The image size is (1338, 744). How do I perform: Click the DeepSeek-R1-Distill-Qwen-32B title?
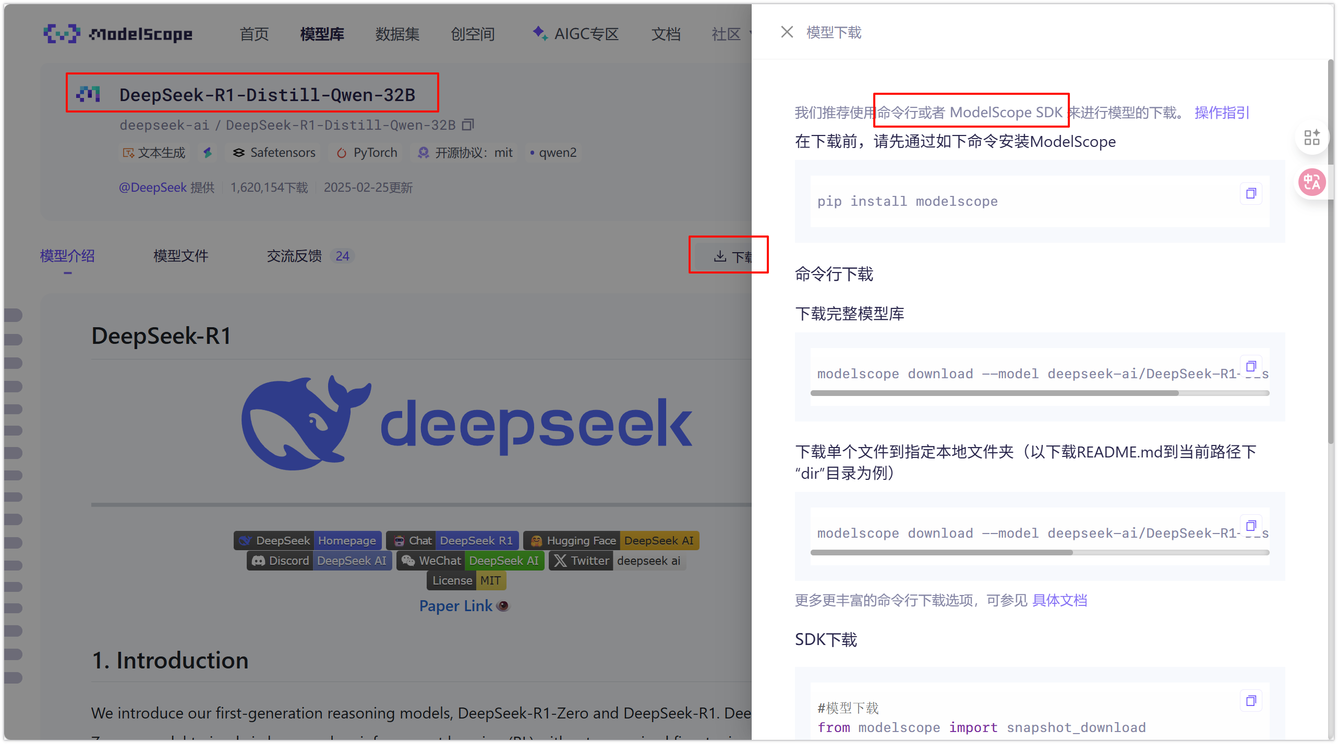267,94
